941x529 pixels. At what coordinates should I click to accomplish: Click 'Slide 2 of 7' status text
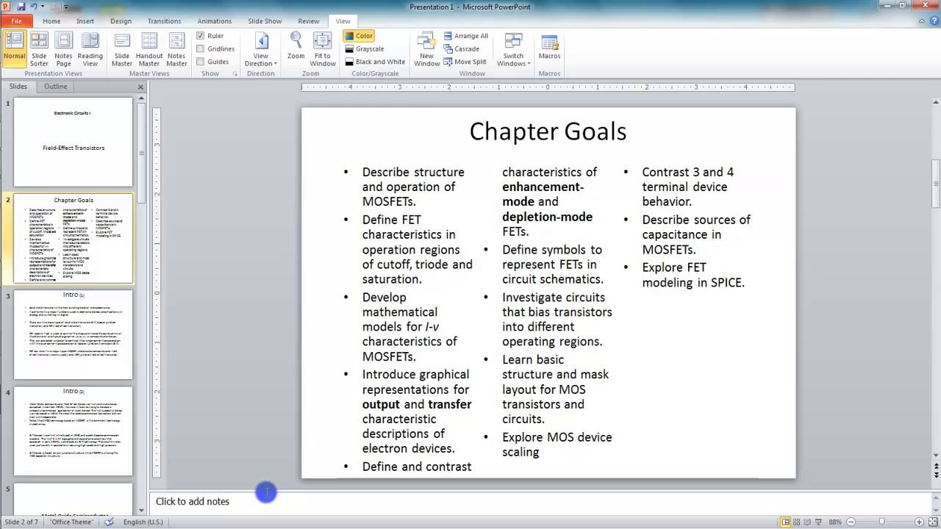coord(21,522)
